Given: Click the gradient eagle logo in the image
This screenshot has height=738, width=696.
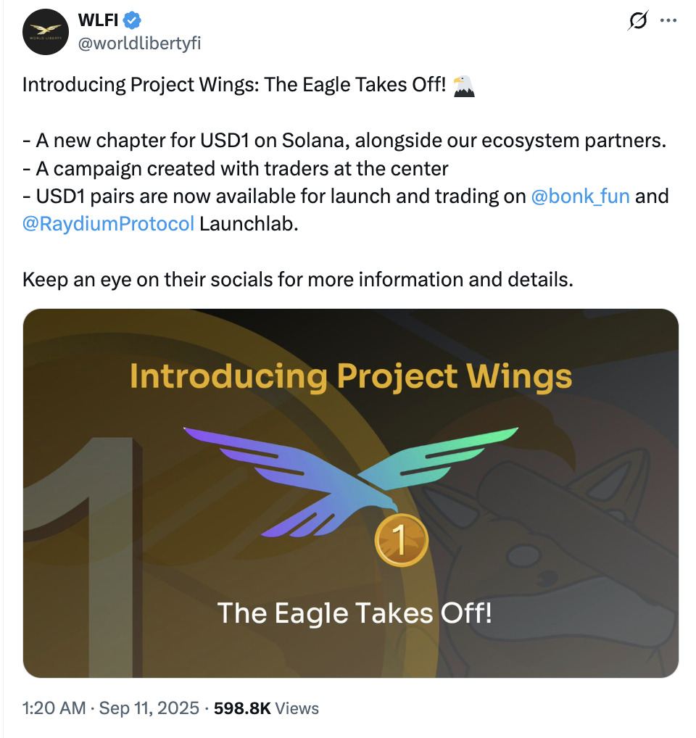Looking at the screenshot, I should coord(351,481).
